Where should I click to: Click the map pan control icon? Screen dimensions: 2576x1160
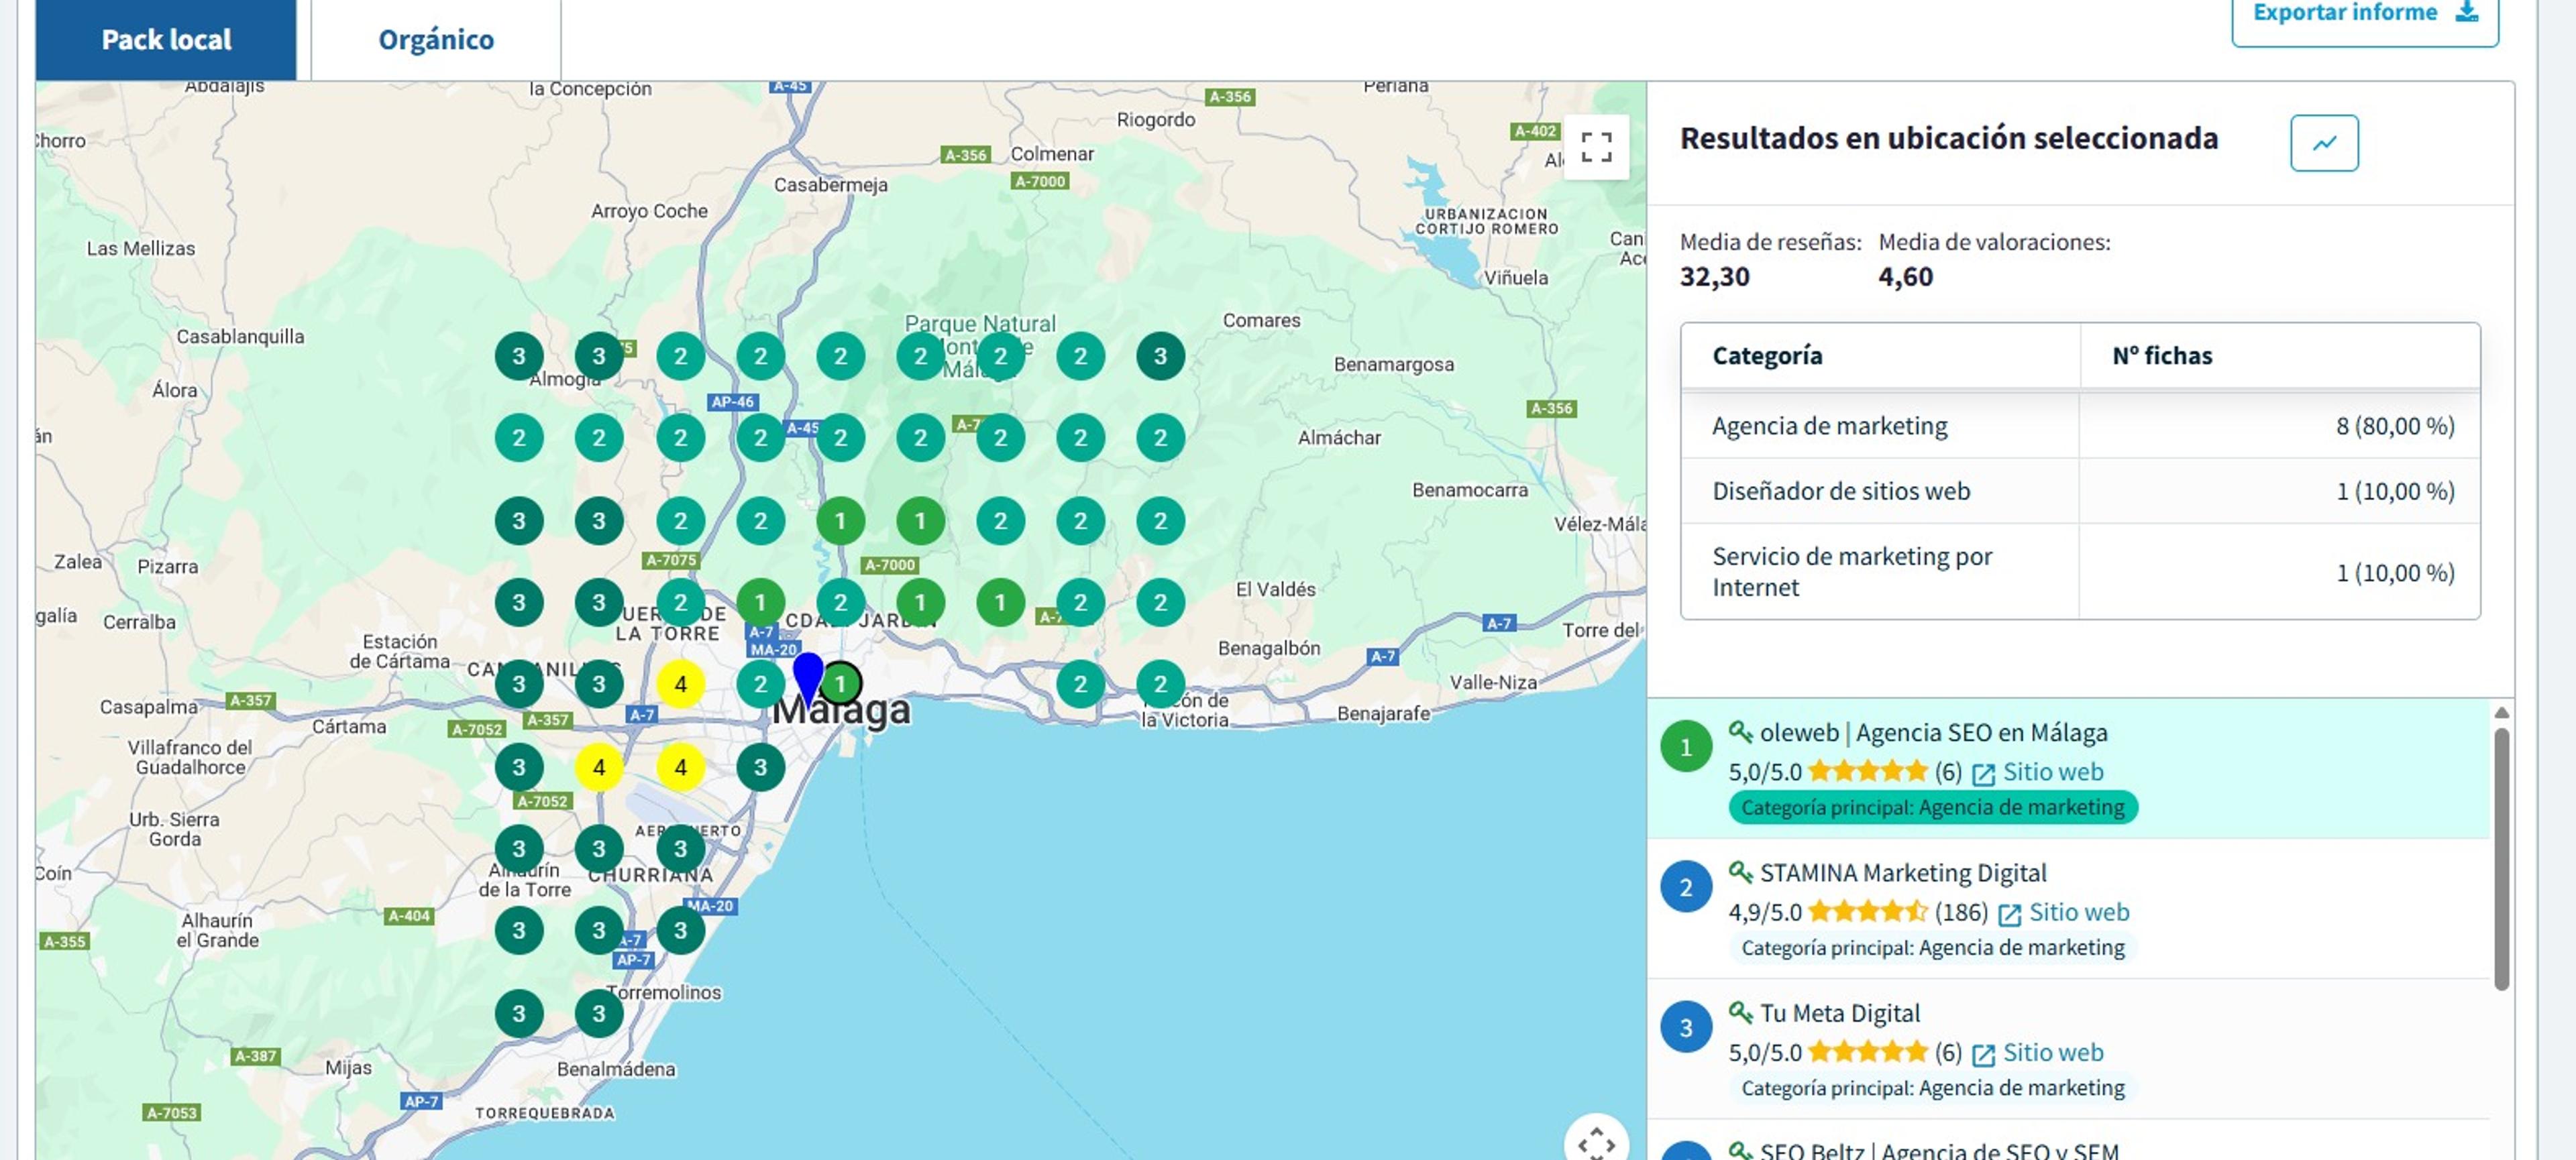click(x=1596, y=1142)
